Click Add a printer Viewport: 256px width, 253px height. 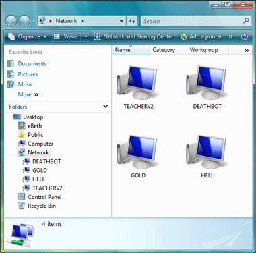click(201, 36)
